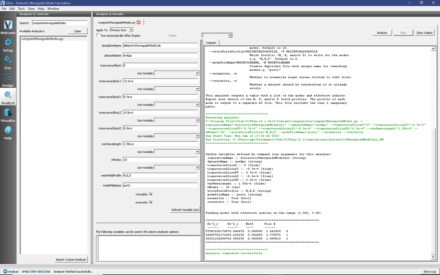
Task: Go to the Welcome screen
Action: (8, 27)
